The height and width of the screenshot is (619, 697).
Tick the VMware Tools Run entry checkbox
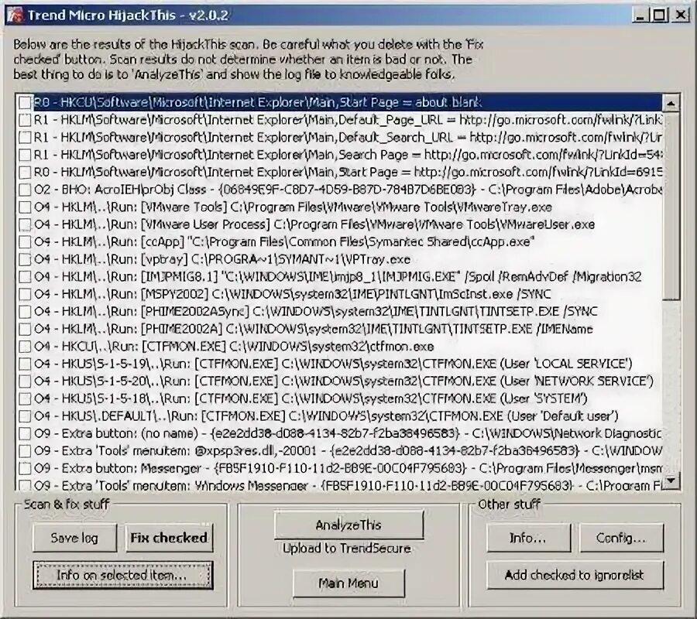26,207
